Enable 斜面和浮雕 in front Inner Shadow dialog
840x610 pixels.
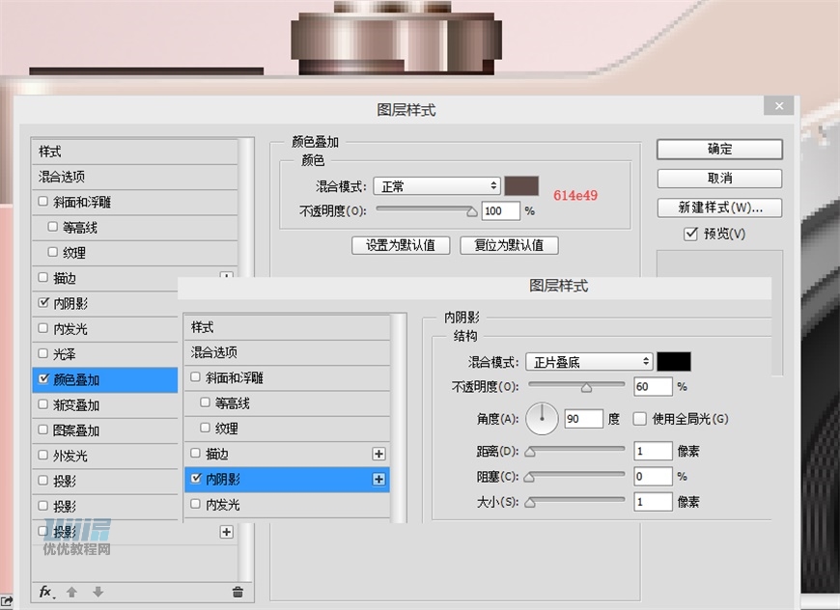tap(196, 377)
